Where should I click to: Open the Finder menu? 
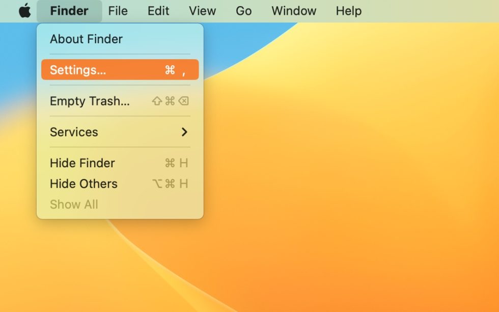pyautogui.click(x=69, y=11)
